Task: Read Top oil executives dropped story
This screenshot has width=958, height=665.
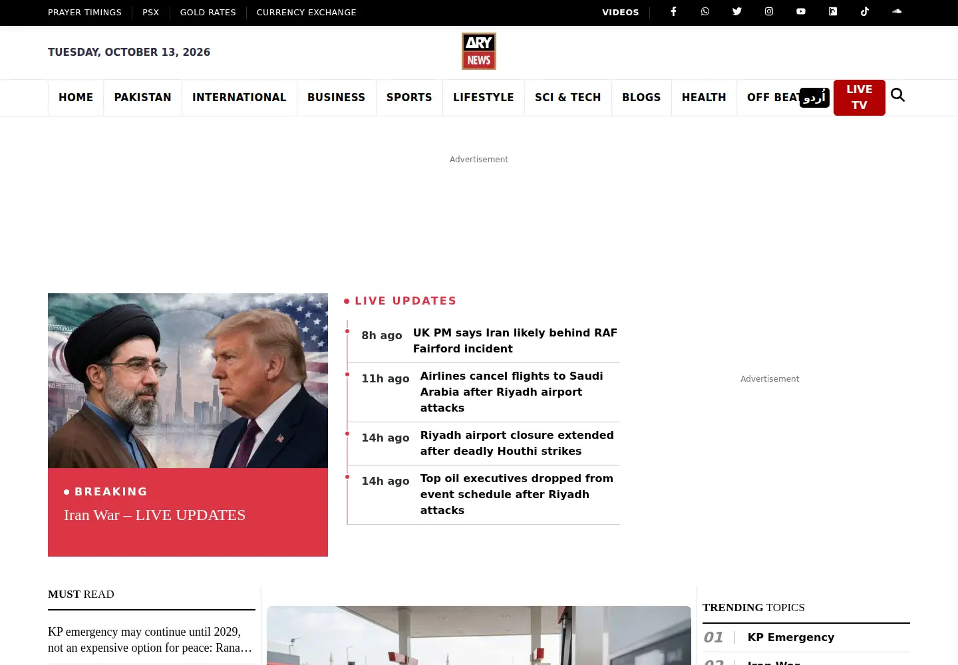Action: (517, 494)
